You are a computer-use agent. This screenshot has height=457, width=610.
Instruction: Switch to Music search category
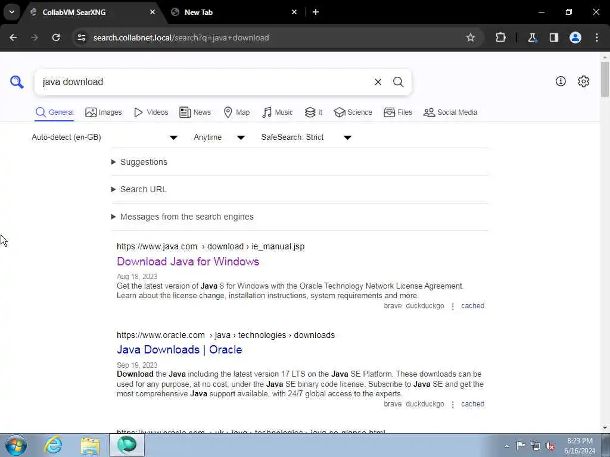tap(278, 112)
